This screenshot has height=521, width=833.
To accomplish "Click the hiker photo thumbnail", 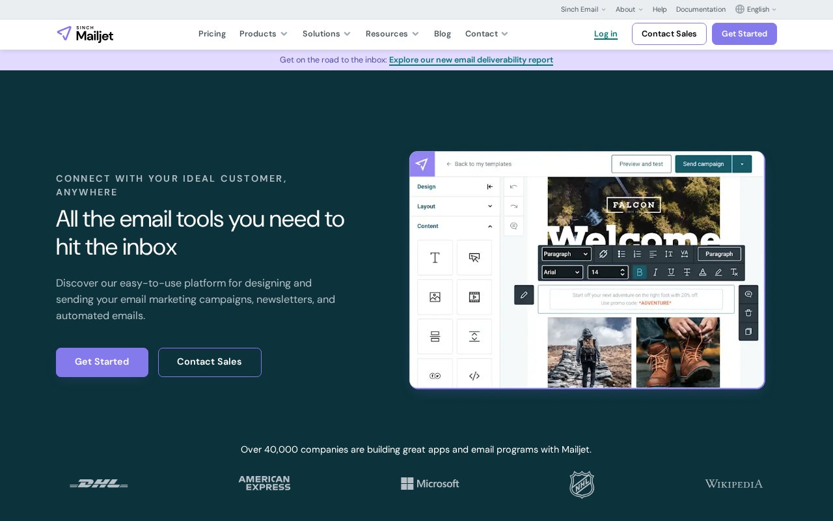I will coord(590,352).
